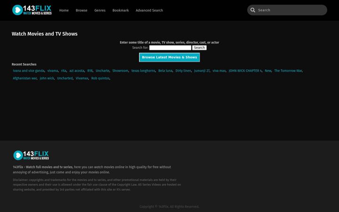Open recent search 'azi acosta'
Viewport: 339px width, 212px height.
pos(77,71)
